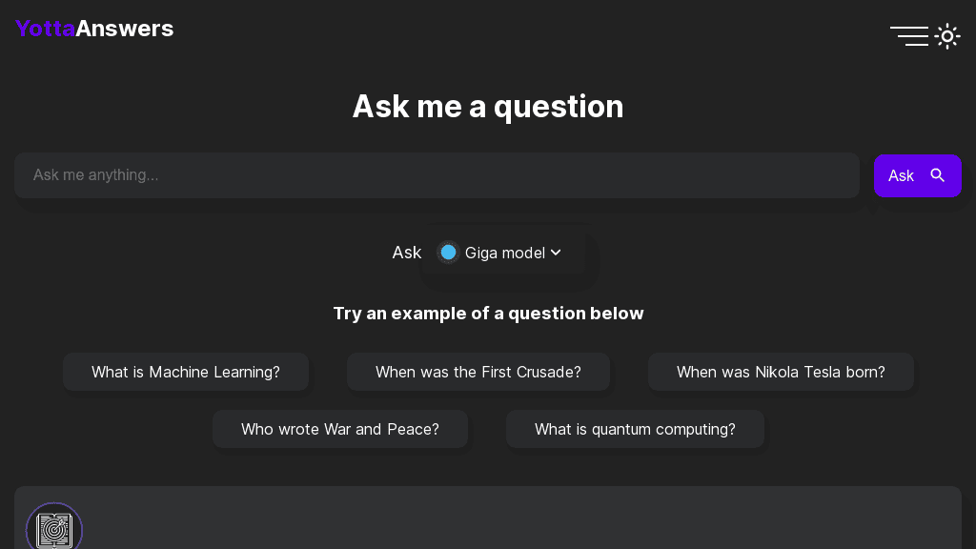The image size is (976, 549).
Task: Open the menu via three stacked lines
Action: [x=909, y=35]
